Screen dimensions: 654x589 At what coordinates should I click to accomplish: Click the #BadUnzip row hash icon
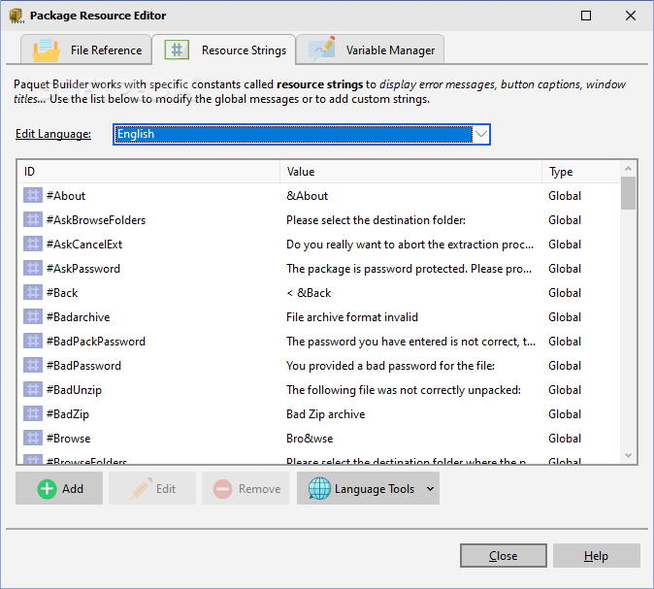[33, 389]
